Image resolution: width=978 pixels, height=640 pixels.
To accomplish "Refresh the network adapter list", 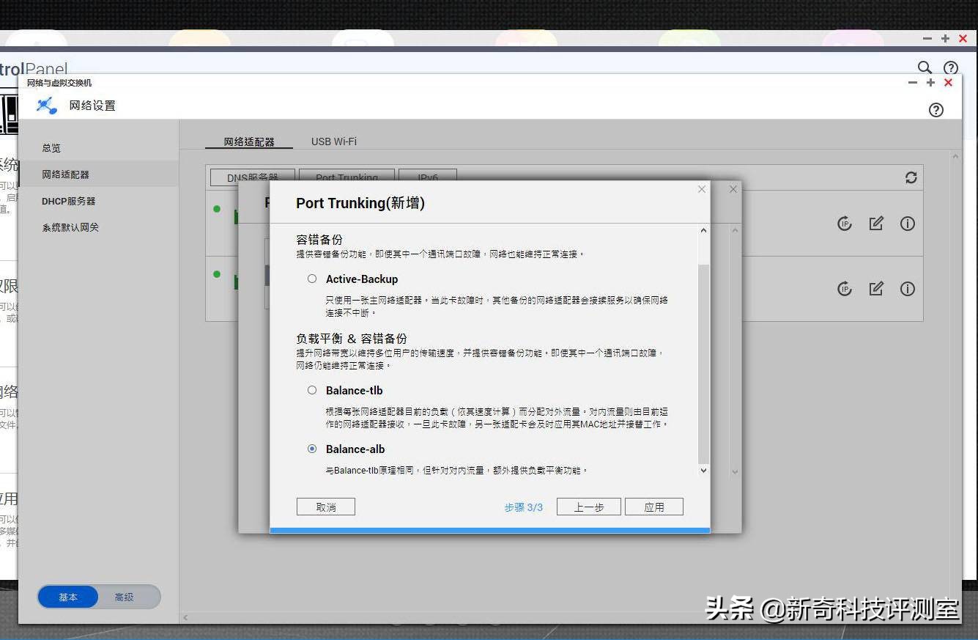I will tap(911, 177).
